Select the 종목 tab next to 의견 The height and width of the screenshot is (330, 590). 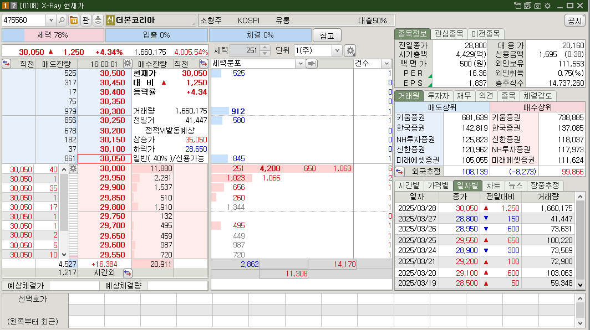click(x=508, y=96)
